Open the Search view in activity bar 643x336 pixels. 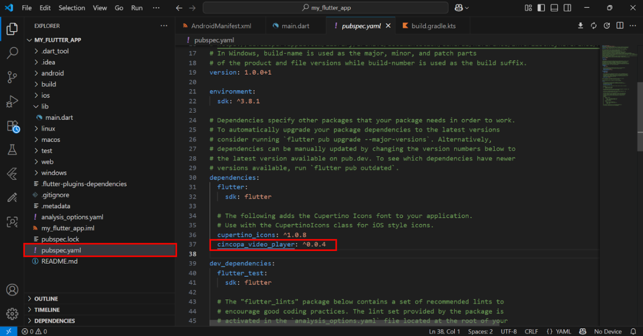[x=12, y=52]
